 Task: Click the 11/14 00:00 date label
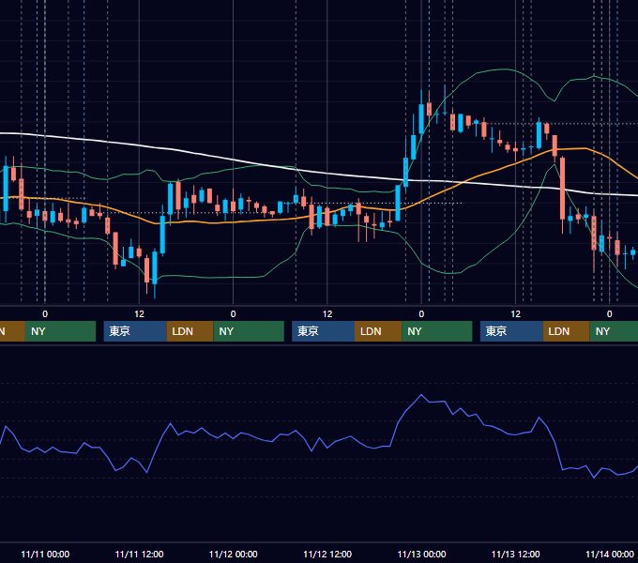(610, 554)
